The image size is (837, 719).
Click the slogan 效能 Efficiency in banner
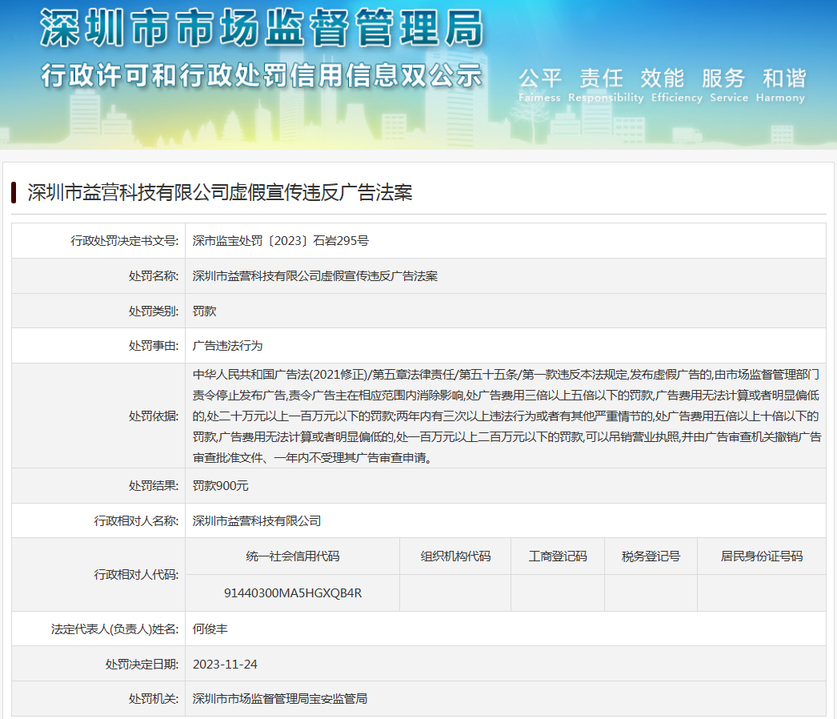point(677,84)
